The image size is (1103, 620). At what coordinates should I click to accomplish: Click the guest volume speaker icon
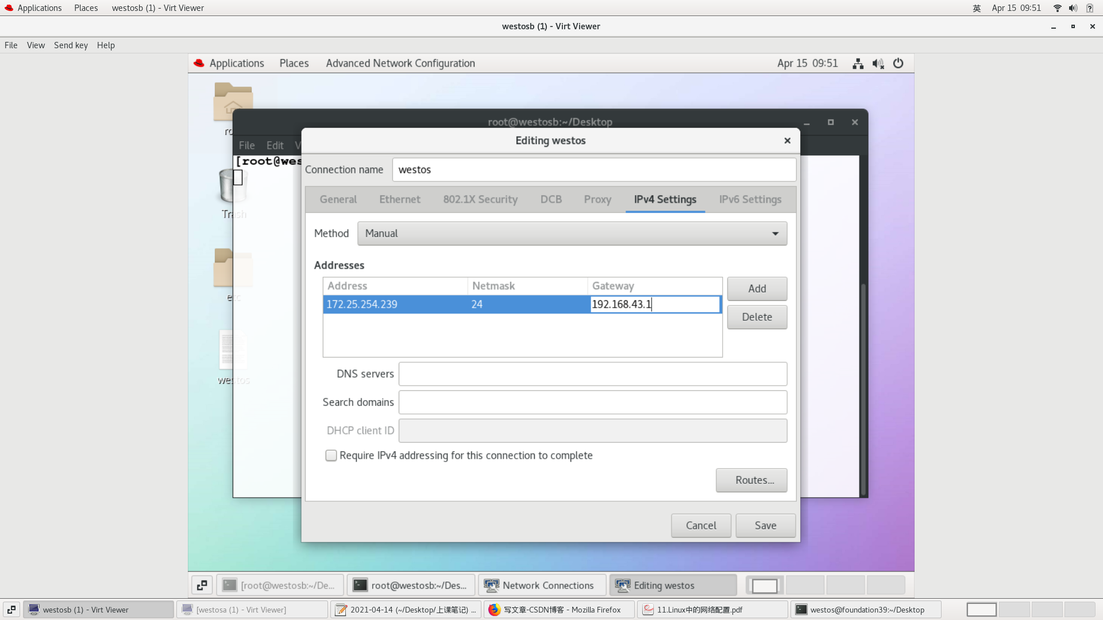coord(878,64)
